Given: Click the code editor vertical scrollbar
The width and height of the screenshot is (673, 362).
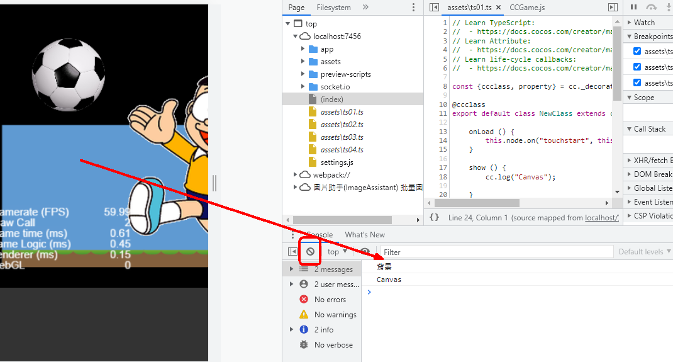Looking at the screenshot, I should [617, 63].
